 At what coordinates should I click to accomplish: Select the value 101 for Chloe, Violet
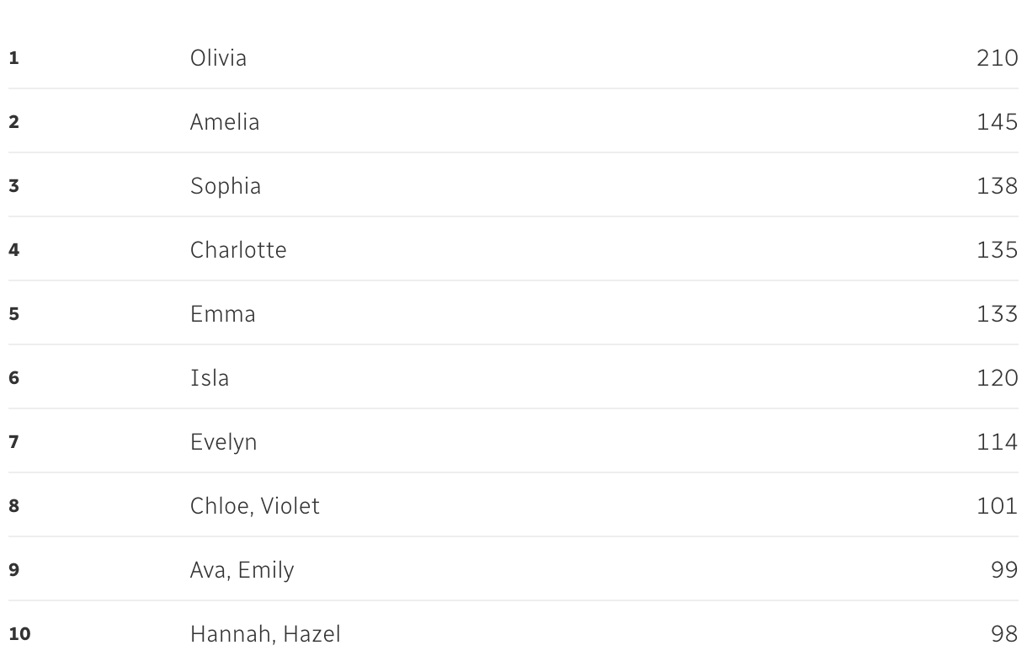[x=997, y=506]
